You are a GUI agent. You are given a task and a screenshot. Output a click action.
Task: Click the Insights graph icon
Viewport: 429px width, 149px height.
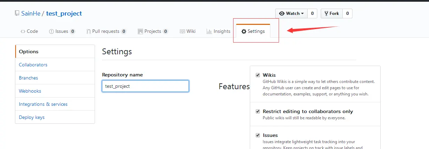pos(209,31)
